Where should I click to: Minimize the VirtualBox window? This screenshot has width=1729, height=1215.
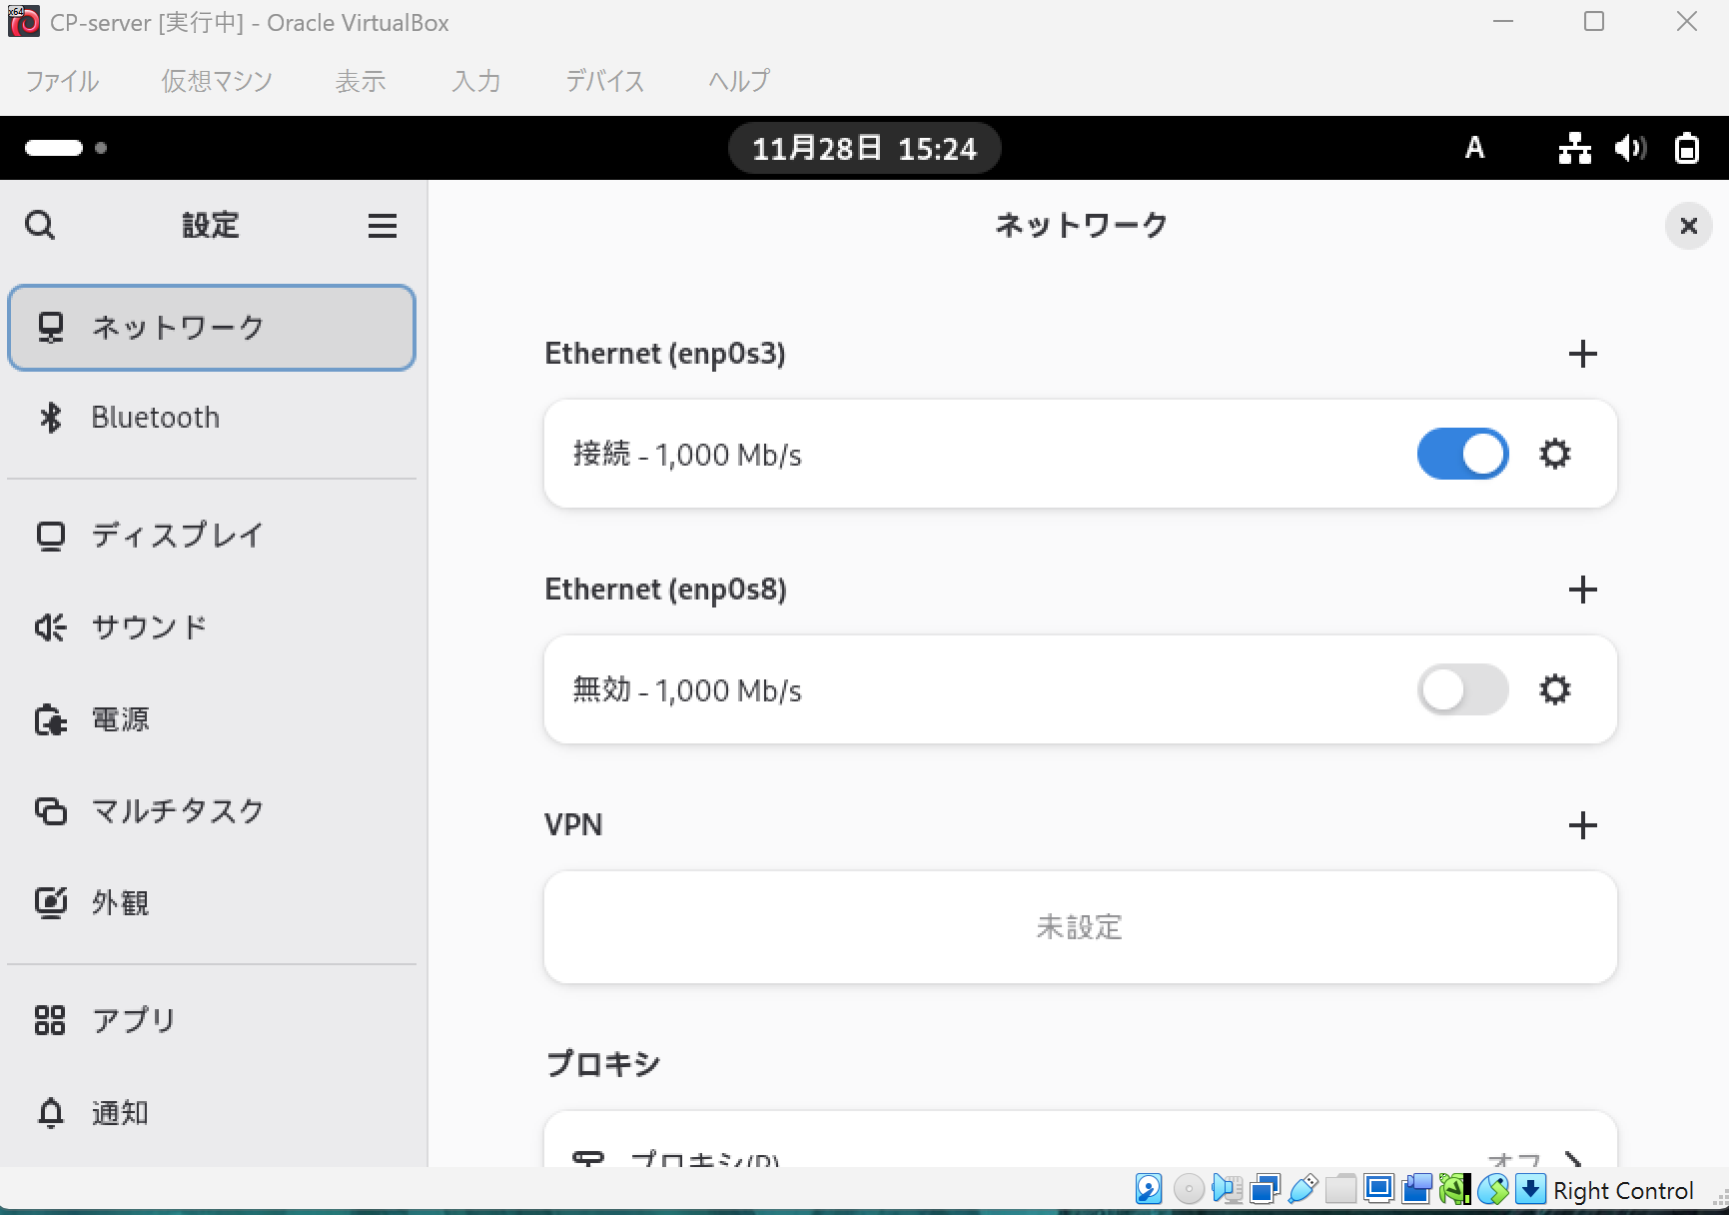pos(1503,21)
